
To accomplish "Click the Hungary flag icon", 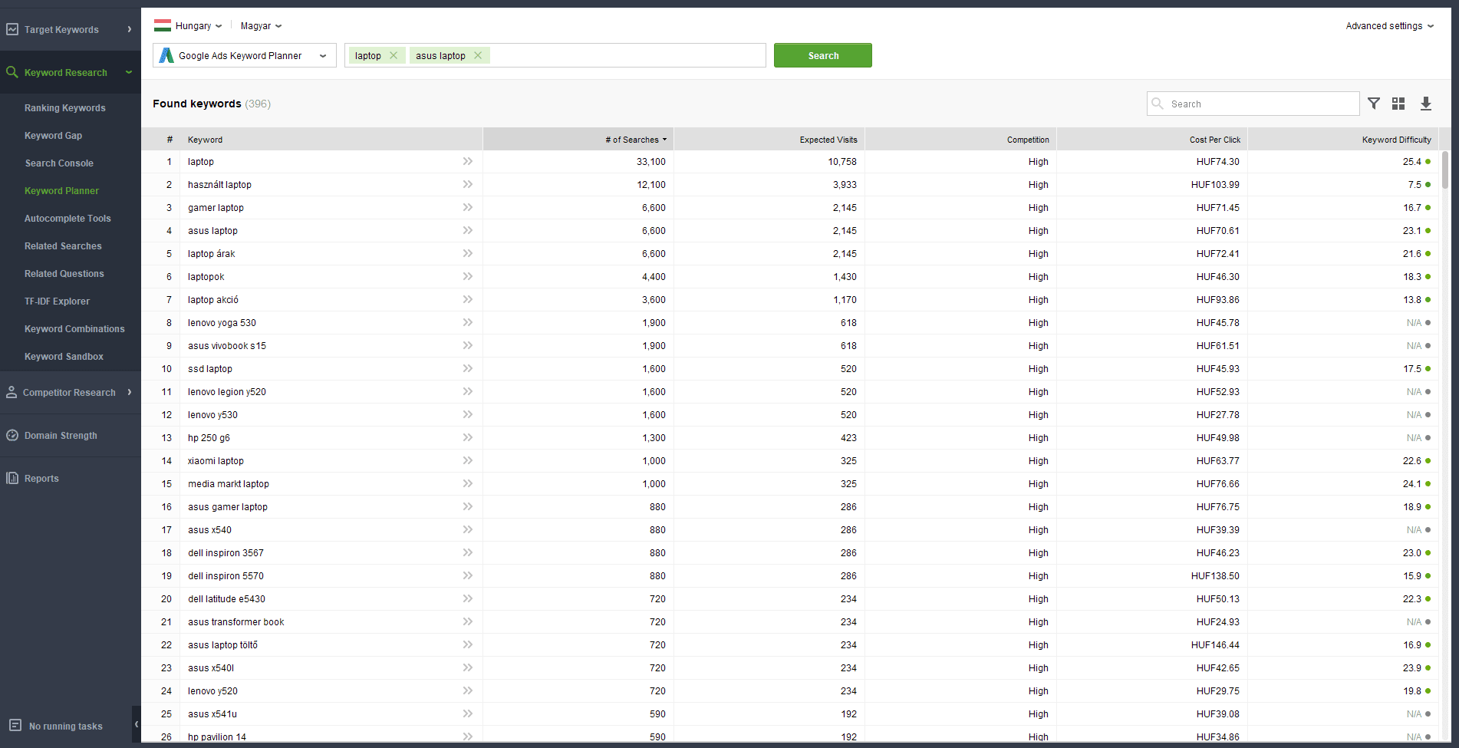I will (x=163, y=25).
